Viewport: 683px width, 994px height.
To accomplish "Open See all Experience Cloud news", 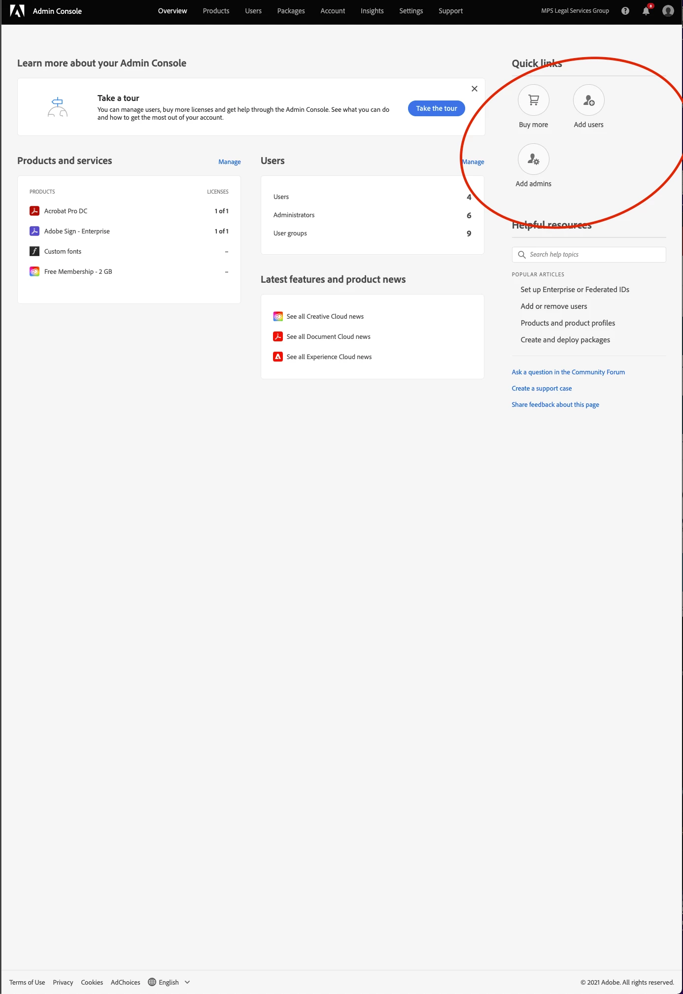I will 329,357.
